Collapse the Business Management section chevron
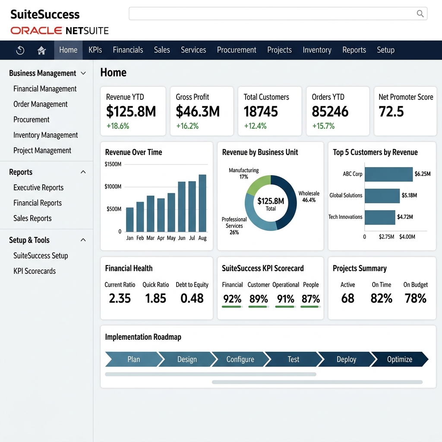The width and height of the screenshot is (442, 442). (x=83, y=73)
